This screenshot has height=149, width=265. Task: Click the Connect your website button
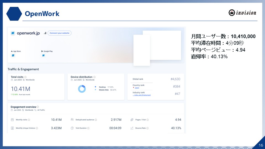click(60, 33)
